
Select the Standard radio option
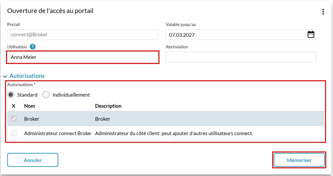coord(11,94)
